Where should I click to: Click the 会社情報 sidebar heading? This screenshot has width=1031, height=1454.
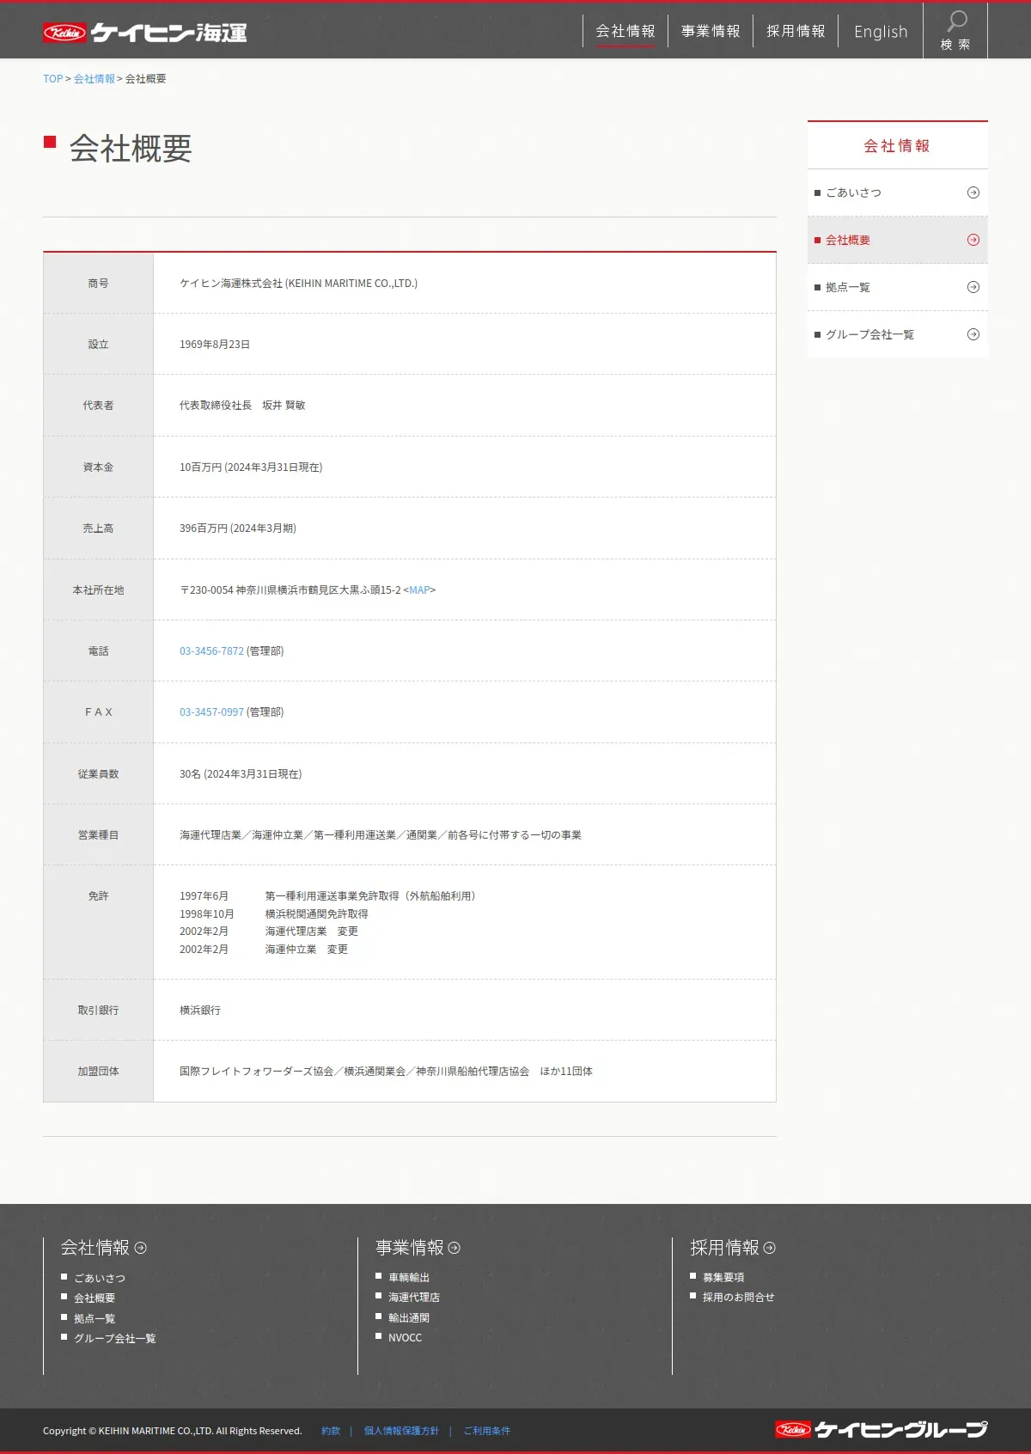point(897,146)
